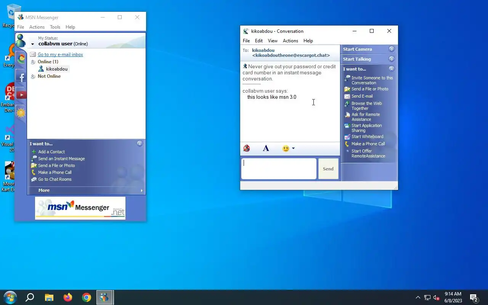Open the font formatting 'A' icon

click(266, 148)
